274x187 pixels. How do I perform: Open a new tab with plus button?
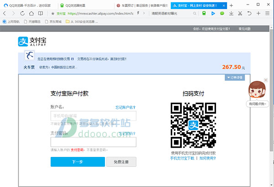(x=231, y=5)
